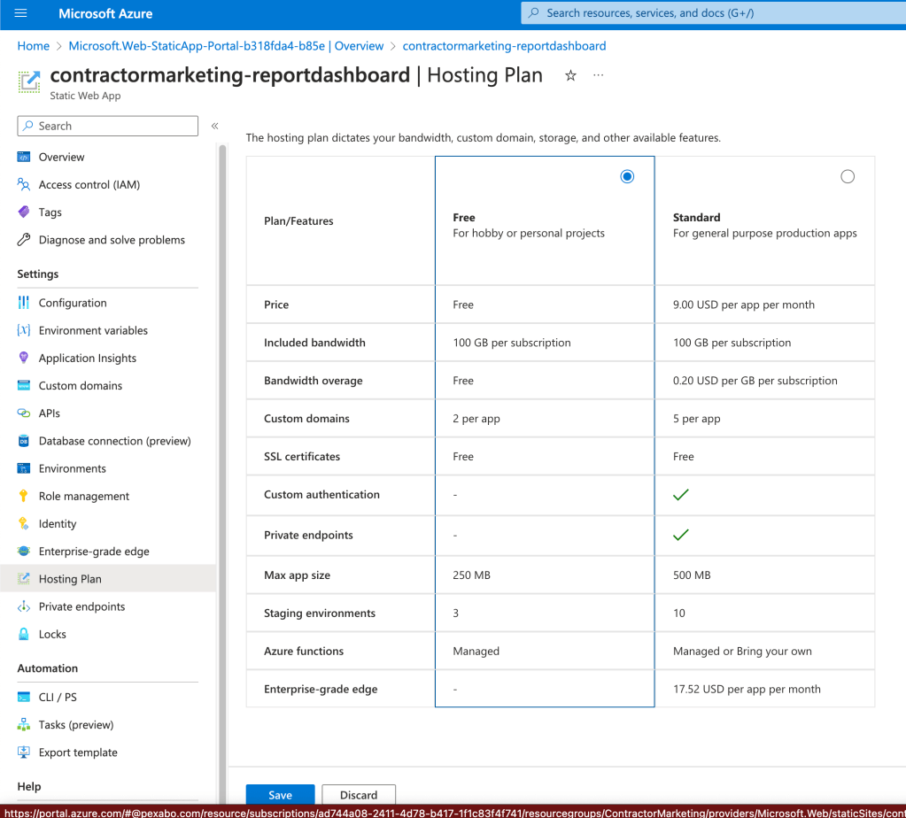Click the Overview sidebar icon
Viewport: 906px width, 818px height.
(24, 157)
